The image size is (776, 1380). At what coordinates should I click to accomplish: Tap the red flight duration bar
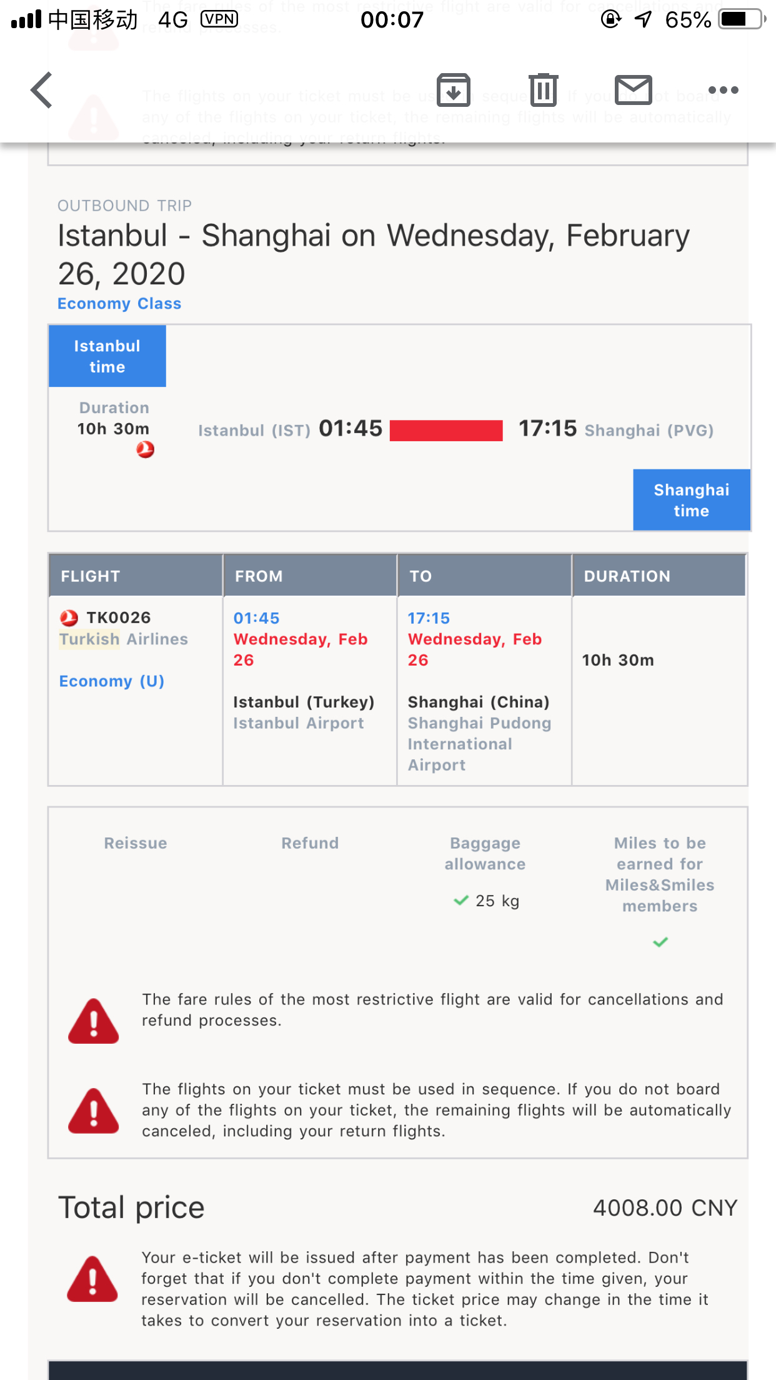click(446, 431)
